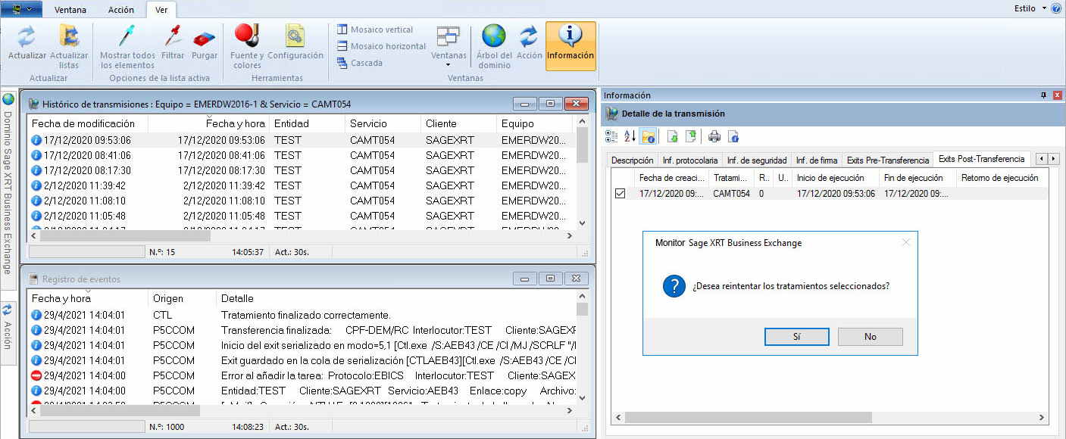Screen dimensions: 1066x439
Task: Sort properties alphabetically with A-Z icon
Action: (x=630, y=136)
